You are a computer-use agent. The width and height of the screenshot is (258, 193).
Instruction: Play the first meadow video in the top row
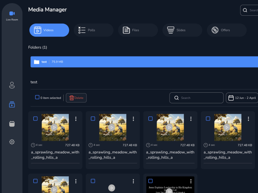[x=54, y=127]
